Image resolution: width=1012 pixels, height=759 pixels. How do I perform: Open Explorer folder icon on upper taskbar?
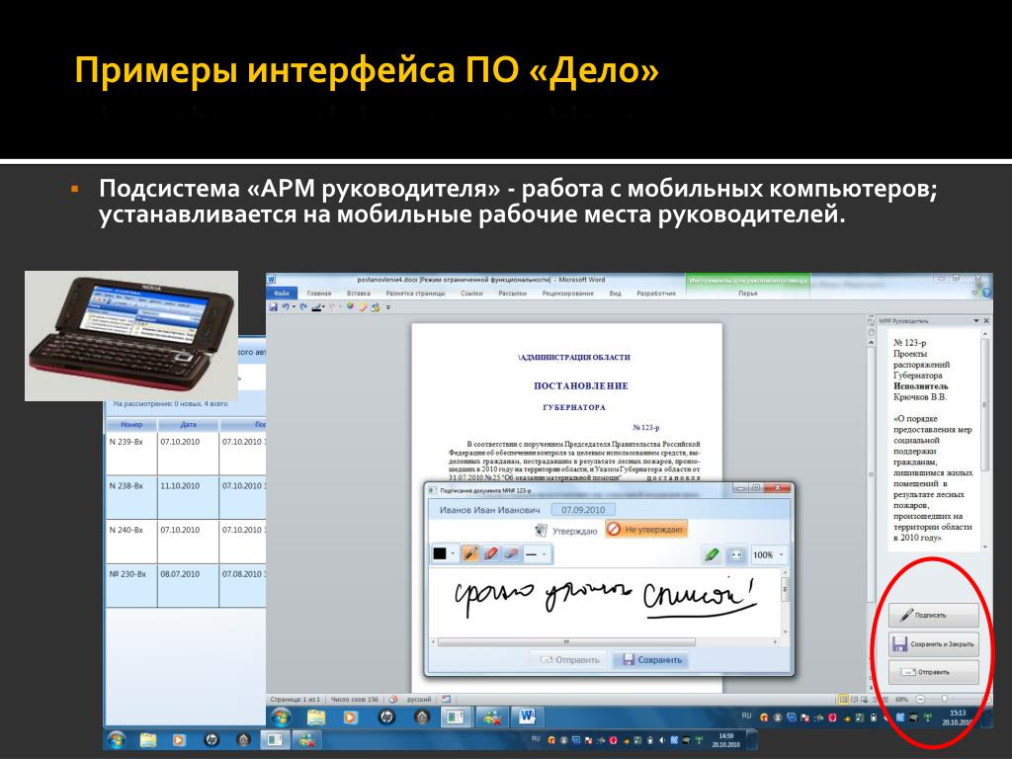pyautogui.click(x=316, y=717)
